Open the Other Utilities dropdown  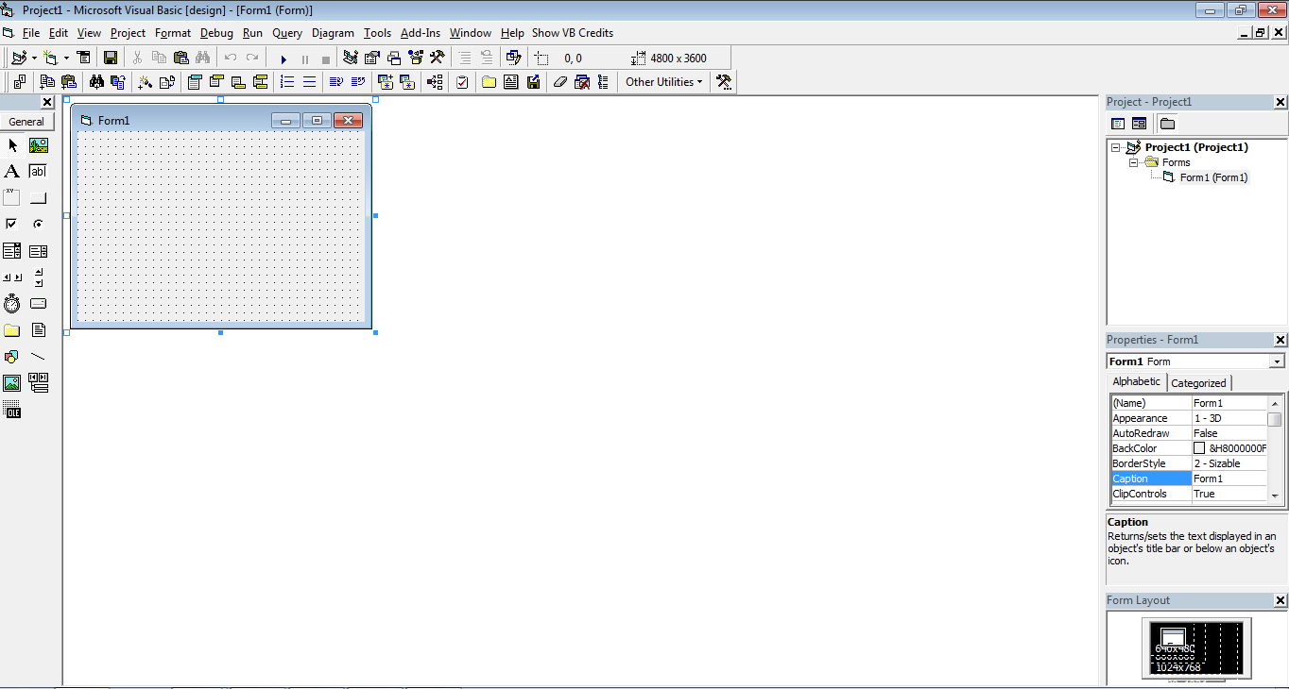(x=699, y=82)
